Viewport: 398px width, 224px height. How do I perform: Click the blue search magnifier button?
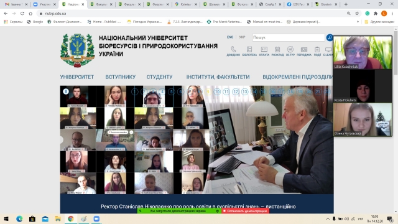pos(329,37)
